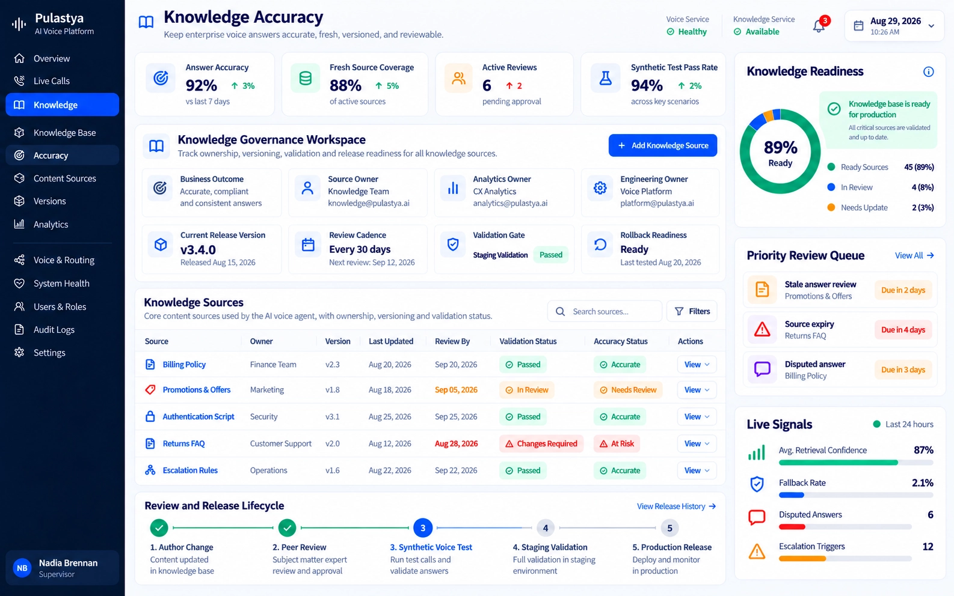Click the Synthetic Test flask icon
This screenshot has width=954, height=596.
[x=606, y=78]
